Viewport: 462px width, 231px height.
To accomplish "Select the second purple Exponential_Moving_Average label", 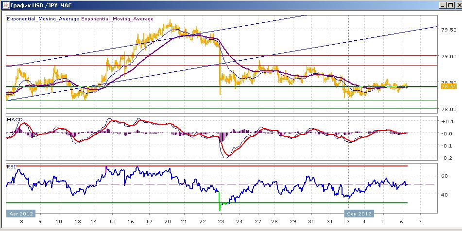I will [x=117, y=19].
